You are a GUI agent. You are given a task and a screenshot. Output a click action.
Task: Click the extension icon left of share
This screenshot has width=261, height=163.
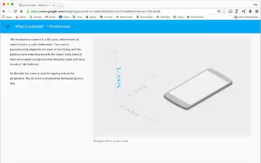[x=237, y=11]
